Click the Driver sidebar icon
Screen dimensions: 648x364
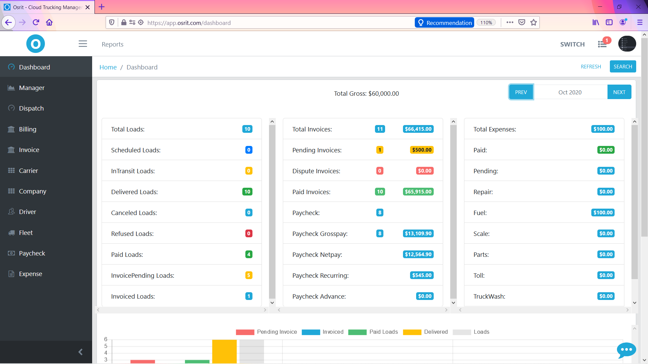(11, 212)
